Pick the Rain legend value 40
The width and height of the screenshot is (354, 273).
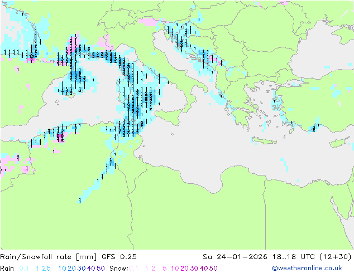[x=91, y=269]
